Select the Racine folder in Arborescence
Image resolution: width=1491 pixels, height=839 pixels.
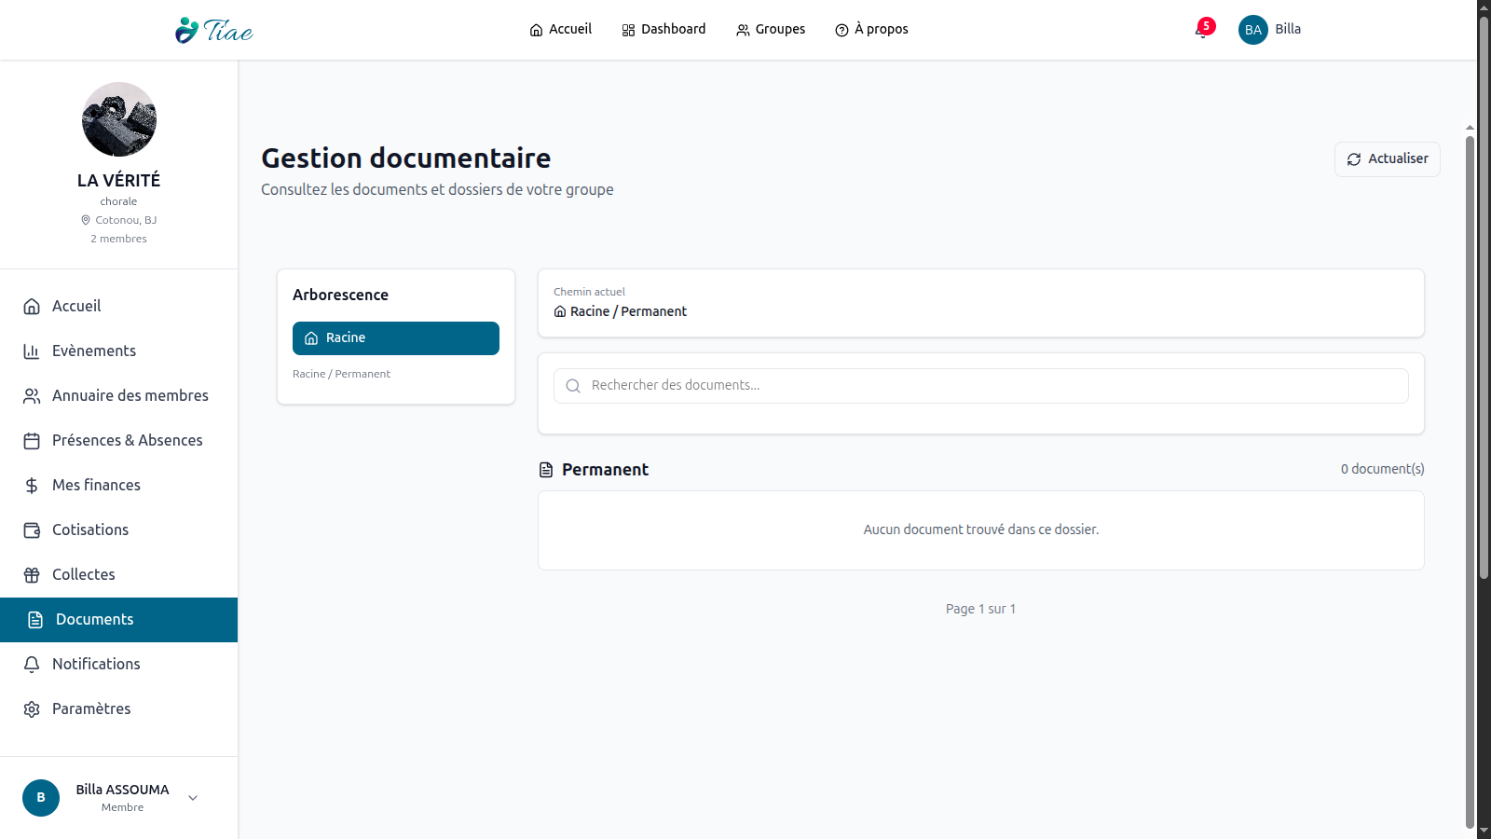[396, 338]
